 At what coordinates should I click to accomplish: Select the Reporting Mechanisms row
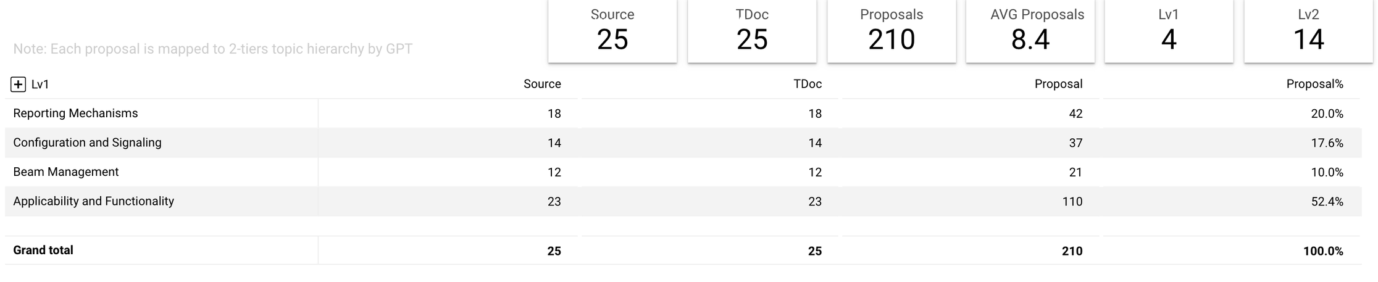click(x=683, y=114)
